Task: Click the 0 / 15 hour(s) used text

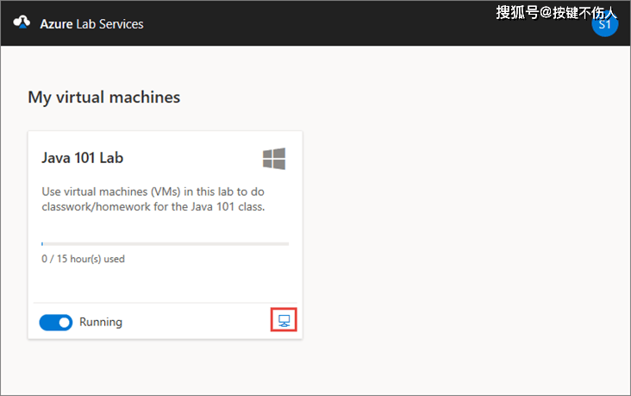Action: 83,259
